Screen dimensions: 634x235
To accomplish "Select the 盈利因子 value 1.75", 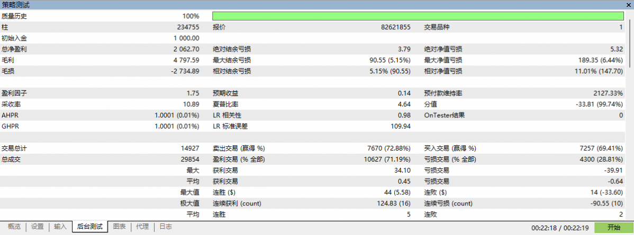I will pyautogui.click(x=193, y=93).
